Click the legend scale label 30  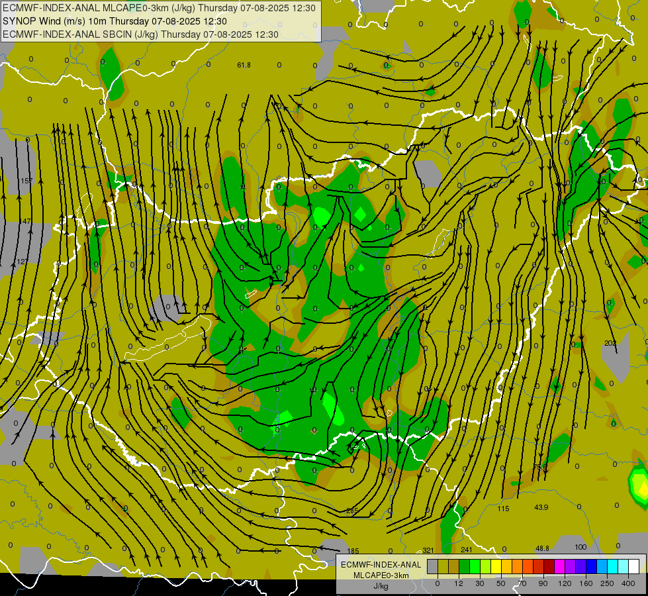[x=480, y=583]
